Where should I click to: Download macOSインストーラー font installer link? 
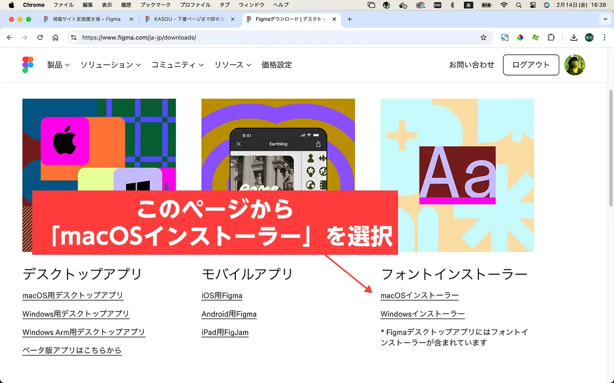[420, 296]
